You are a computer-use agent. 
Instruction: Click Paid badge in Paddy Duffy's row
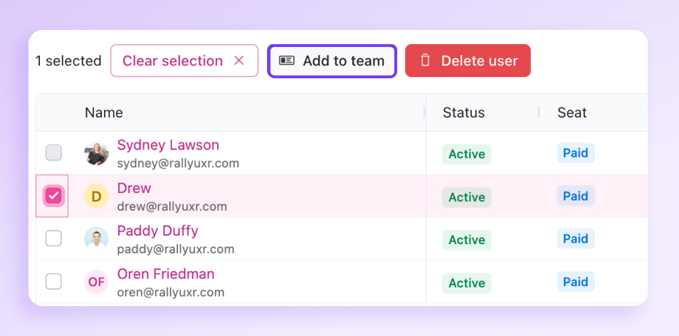[576, 238]
